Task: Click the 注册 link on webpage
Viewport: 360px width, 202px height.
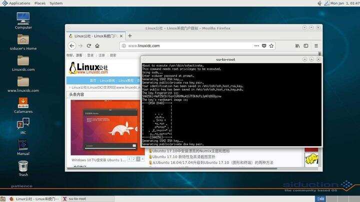Action: tap(101, 55)
